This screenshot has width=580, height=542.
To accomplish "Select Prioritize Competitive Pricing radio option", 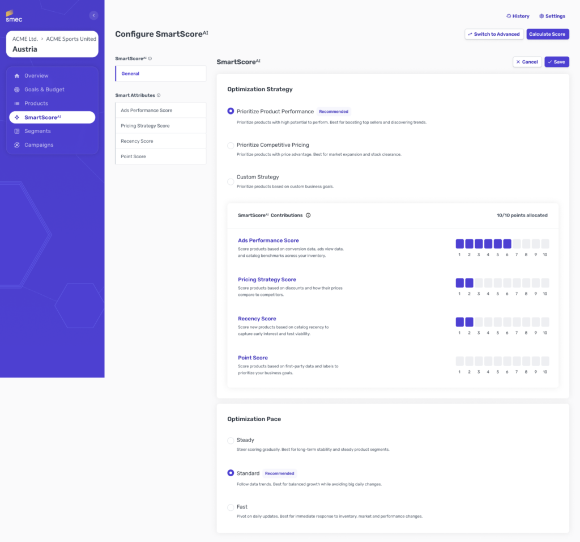I will point(231,146).
